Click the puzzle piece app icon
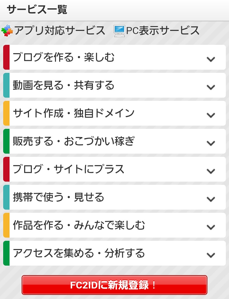 pyautogui.click(x=7, y=31)
